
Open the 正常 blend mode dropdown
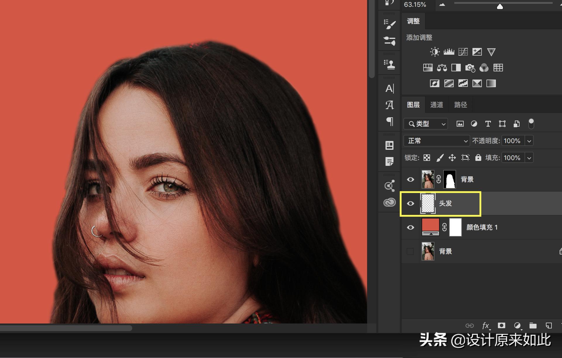pyautogui.click(x=436, y=141)
